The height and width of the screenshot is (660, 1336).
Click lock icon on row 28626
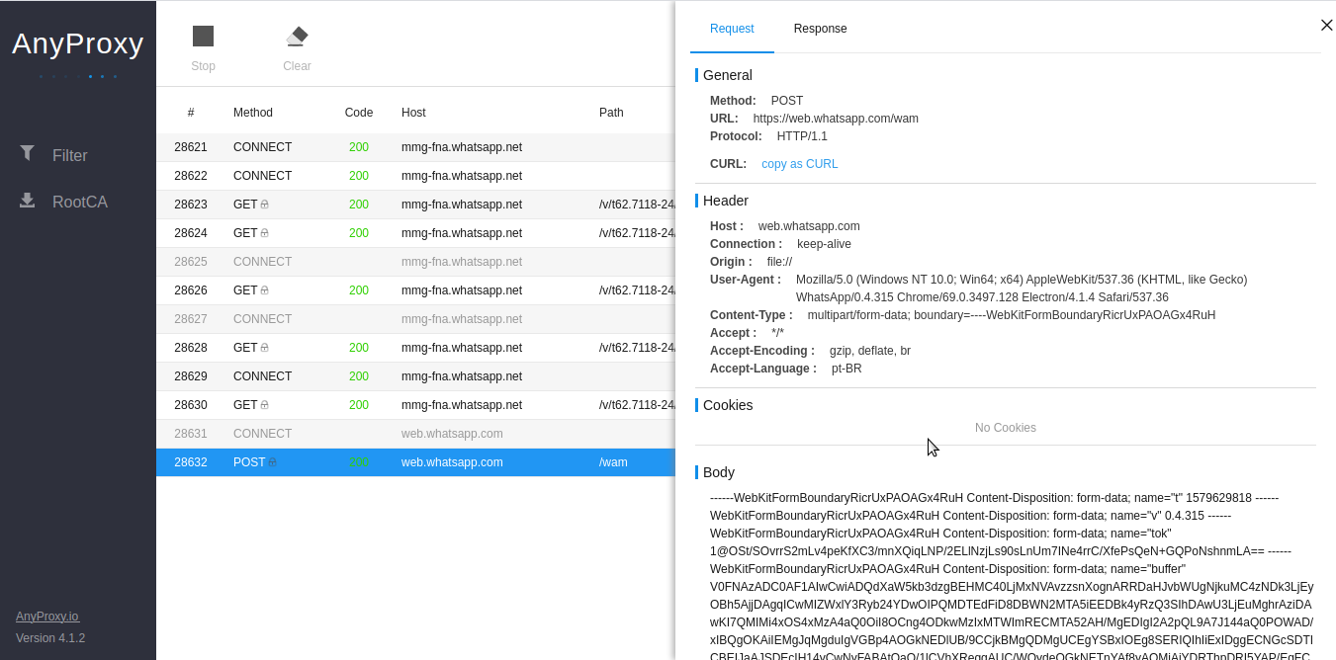(x=264, y=290)
